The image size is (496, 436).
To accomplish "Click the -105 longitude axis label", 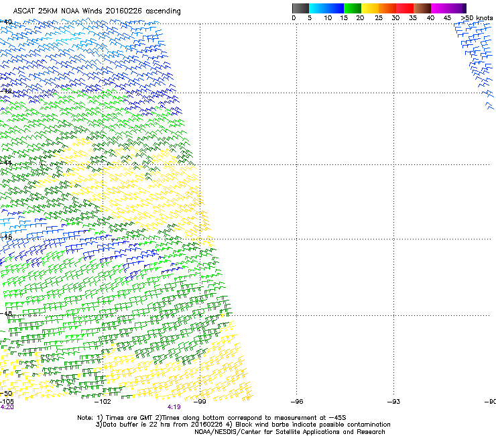I will [x=7, y=402].
